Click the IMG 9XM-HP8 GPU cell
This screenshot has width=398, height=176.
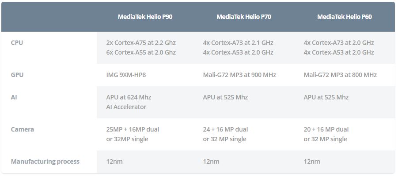tap(126, 75)
